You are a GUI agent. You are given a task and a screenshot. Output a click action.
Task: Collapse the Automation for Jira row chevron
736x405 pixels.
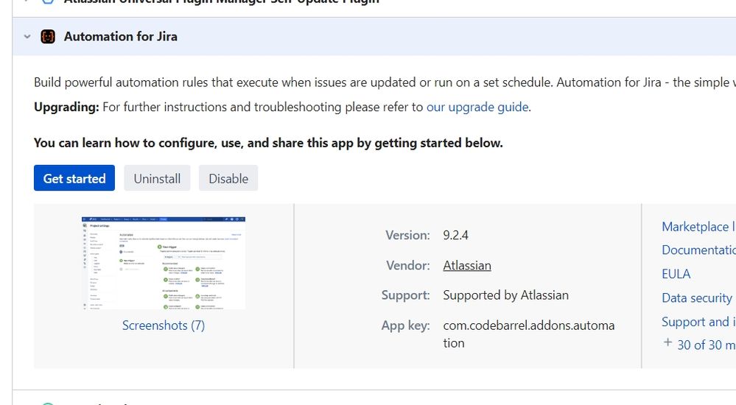27,37
